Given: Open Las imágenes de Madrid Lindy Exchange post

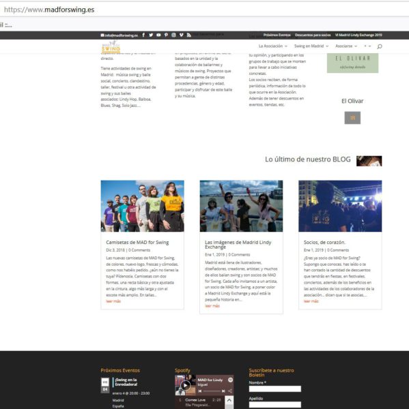Looking at the screenshot, I should point(238,245).
